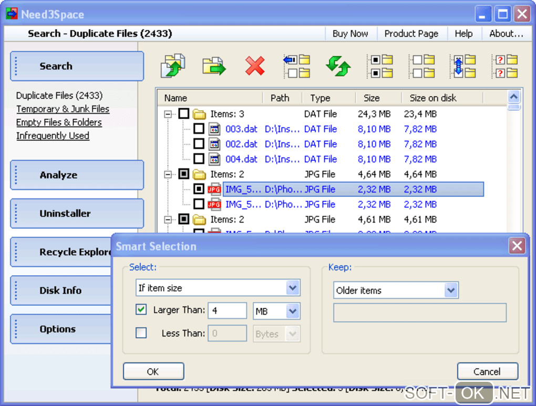Click the invert selection toolbar icon
536x406 pixels.
tap(463, 66)
